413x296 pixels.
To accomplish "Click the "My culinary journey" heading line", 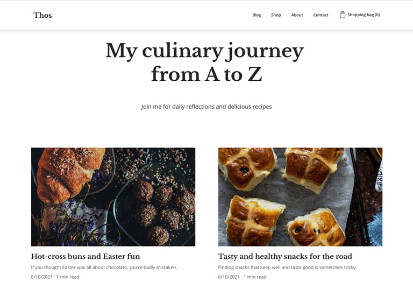I will [205, 51].
